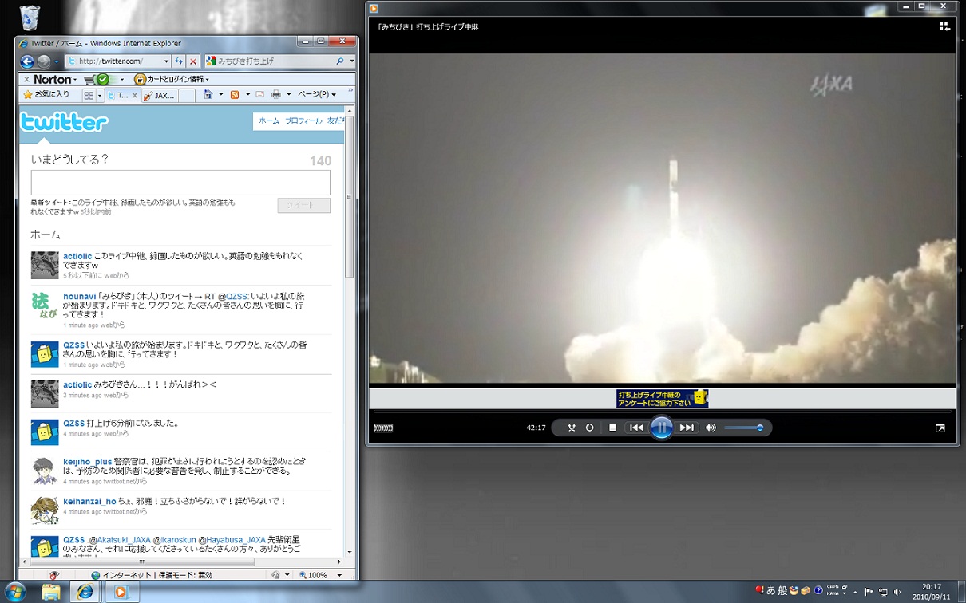966x603 pixels.
Task: Skip to next track in Media Player
Action: tap(687, 428)
